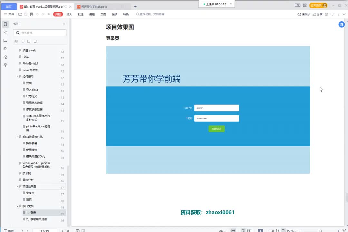Click the page number field 17/19
The height and width of the screenshot is (232, 348).
44,231
